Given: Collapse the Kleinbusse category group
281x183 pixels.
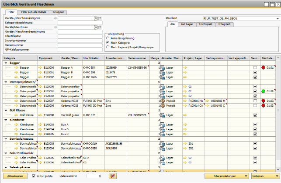Looking at the screenshot, I should click(6, 120).
